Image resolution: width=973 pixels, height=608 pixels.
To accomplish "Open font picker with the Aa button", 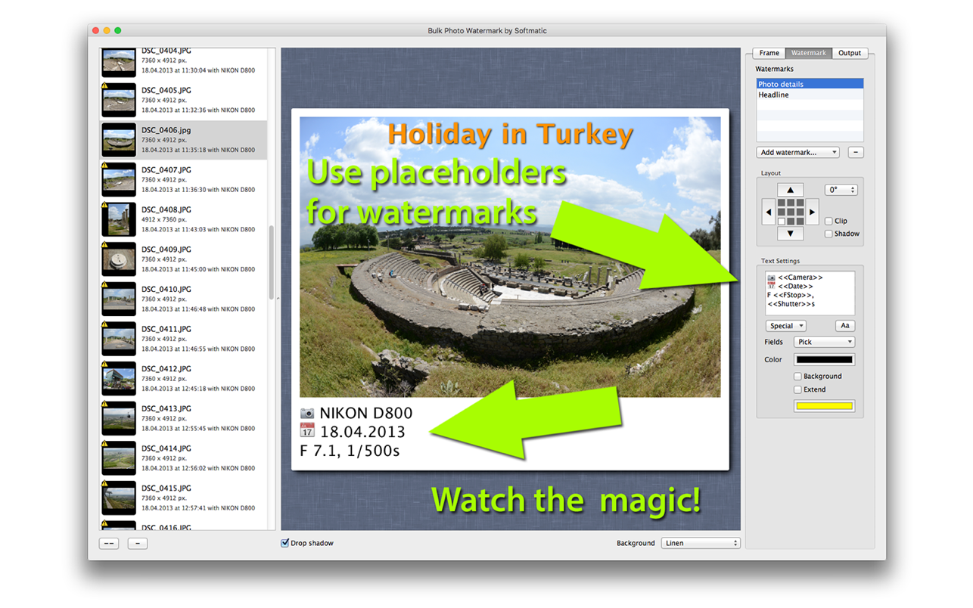I will coord(844,326).
